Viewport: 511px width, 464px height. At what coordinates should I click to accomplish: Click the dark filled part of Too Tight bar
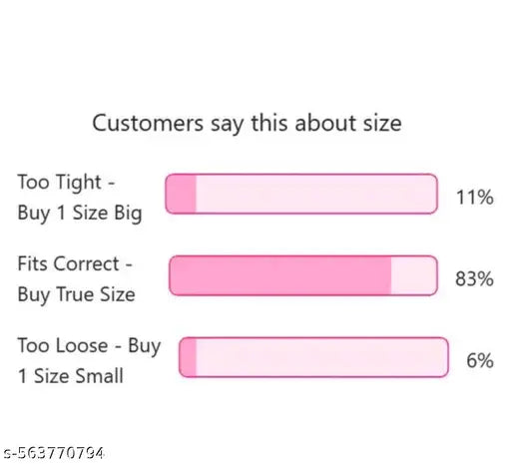point(181,194)
